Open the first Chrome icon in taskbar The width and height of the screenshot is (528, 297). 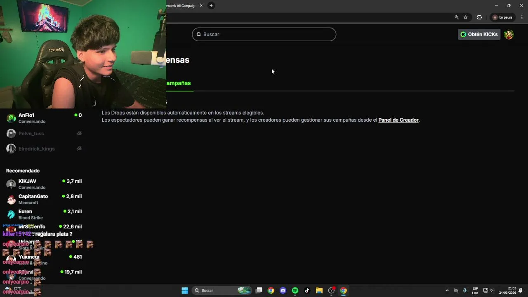[271, 290]
